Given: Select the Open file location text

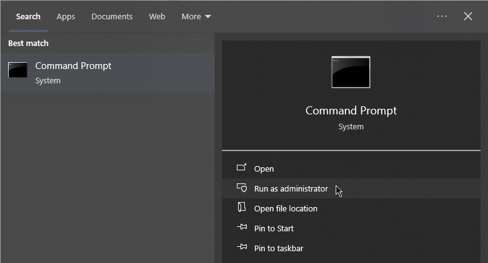Looking at the screenshot, I should (x=286, y=208).
